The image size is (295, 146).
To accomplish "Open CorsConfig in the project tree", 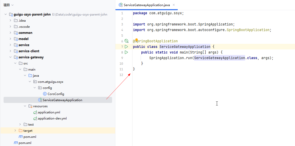I will [x=56, y=94].
